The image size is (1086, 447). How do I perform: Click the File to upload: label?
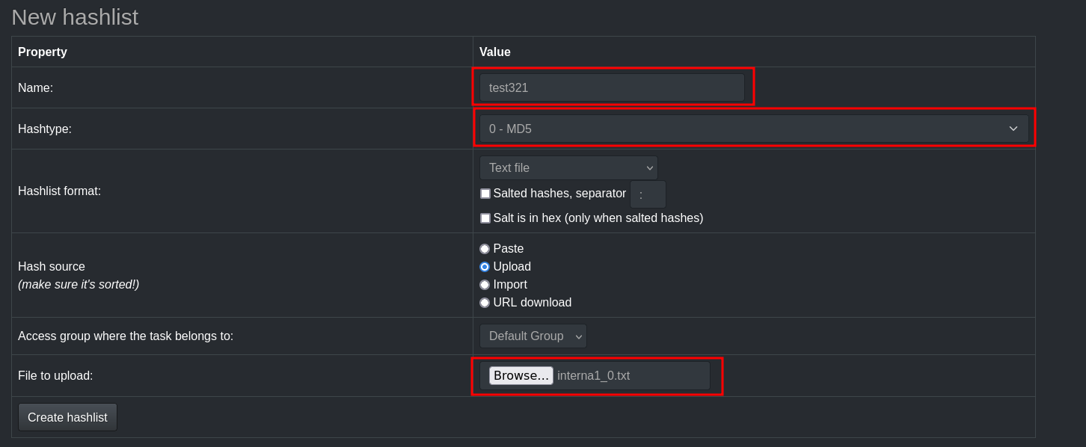coord(55,376)
